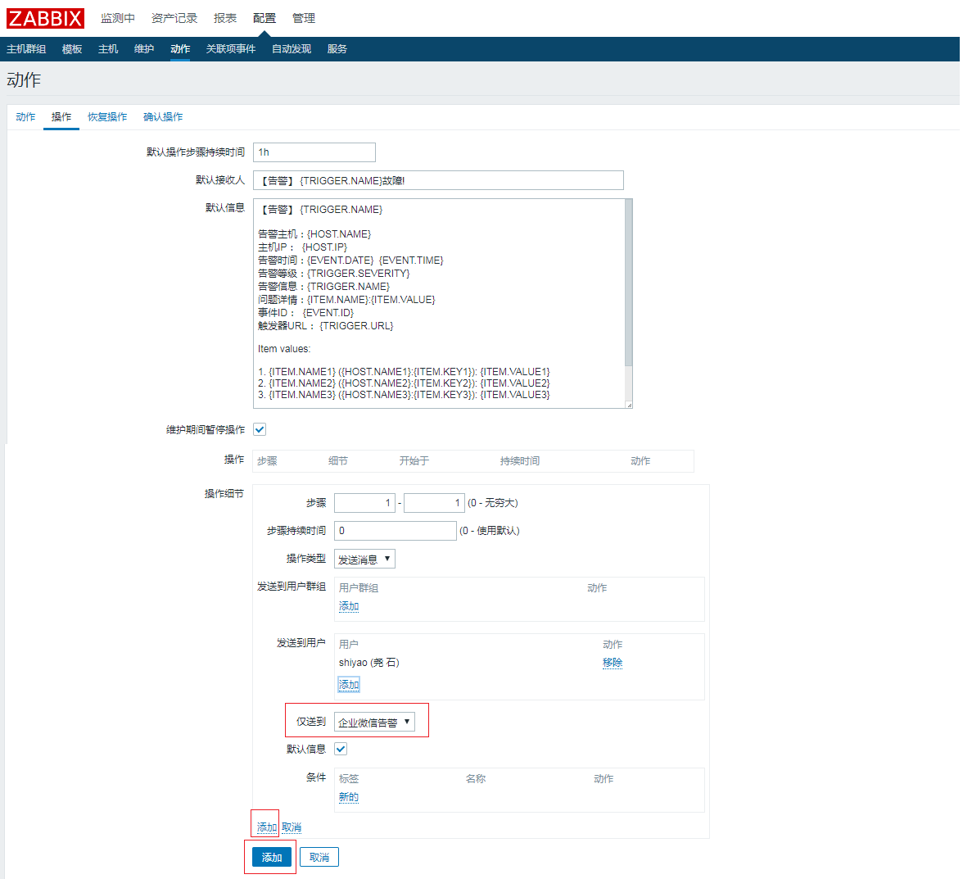This screenshot has height=879, width=963.
Task: Click 新的 link to add a condition
Action: (349, 797)
